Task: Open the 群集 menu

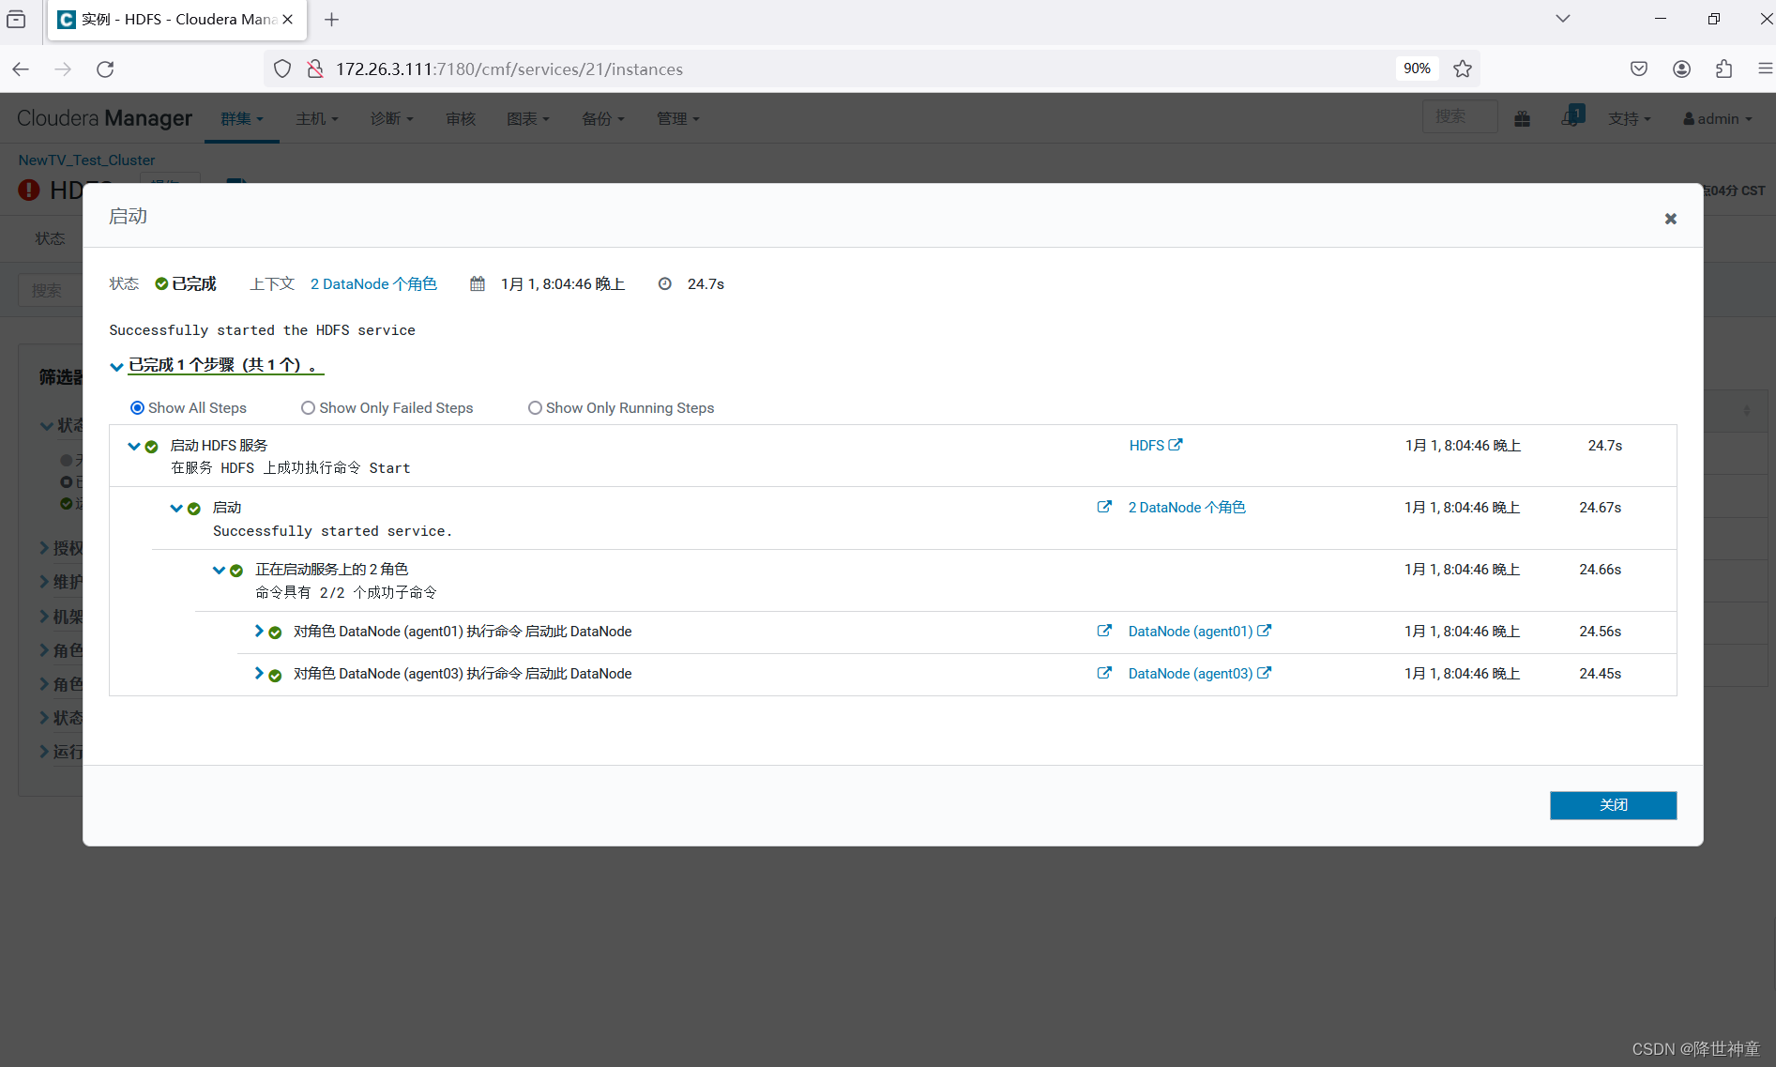Action: pos(242,119)
